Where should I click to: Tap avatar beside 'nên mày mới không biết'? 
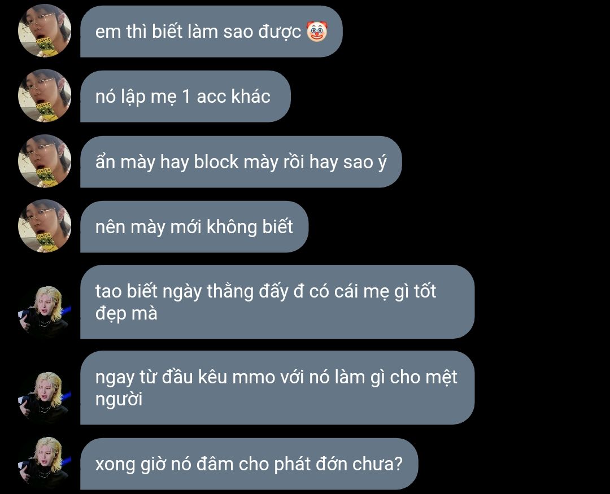pos(45,226)
